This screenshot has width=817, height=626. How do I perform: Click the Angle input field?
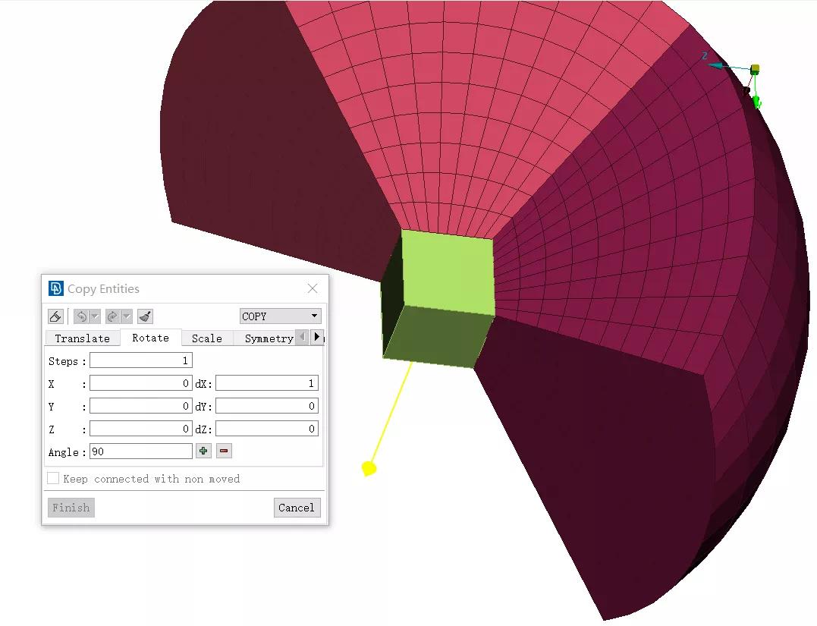141,451
